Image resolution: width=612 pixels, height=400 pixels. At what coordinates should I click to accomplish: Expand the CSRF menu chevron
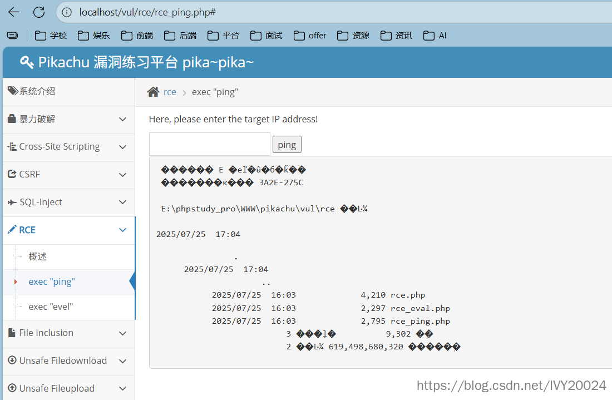pyautogui.click(x=122, y=175)
